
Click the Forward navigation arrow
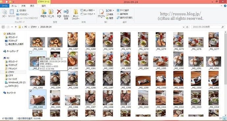(8, 27)
